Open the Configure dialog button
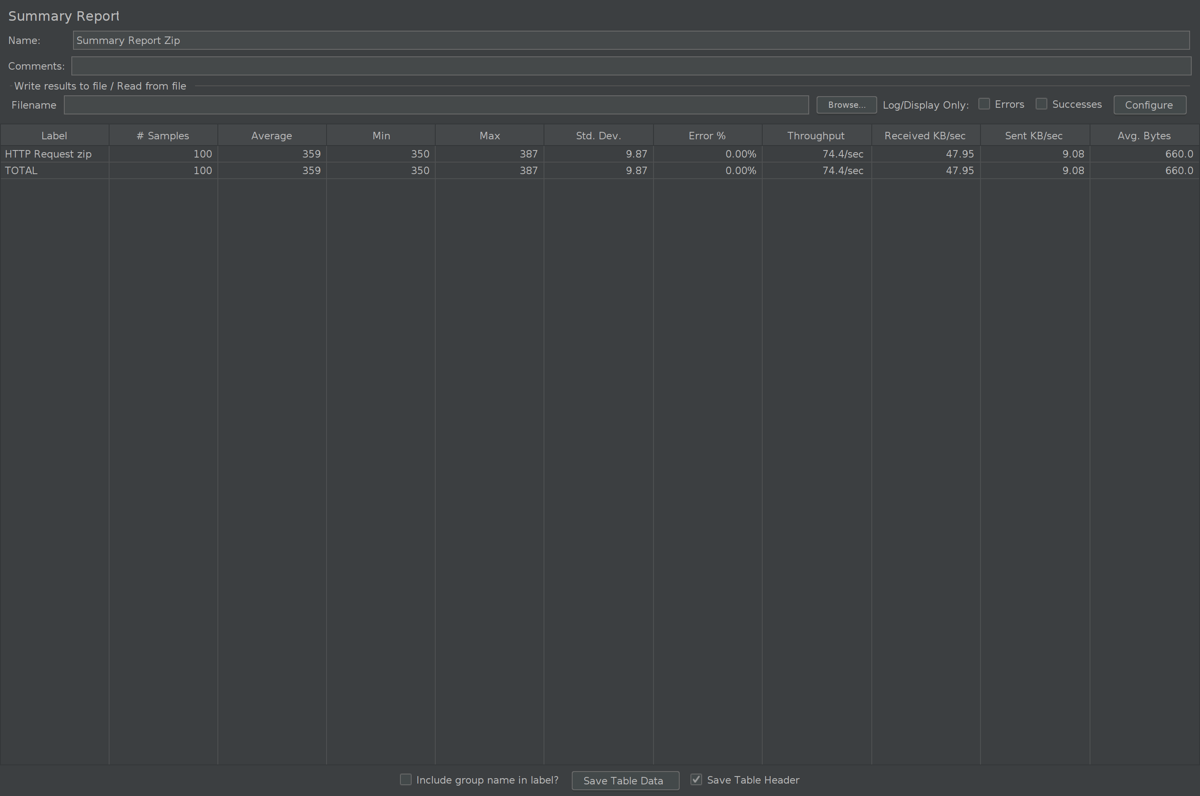The image size is (1200, 796). (x=1149, y=105)
